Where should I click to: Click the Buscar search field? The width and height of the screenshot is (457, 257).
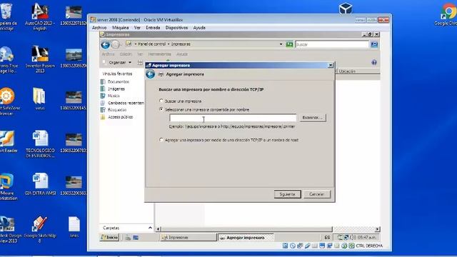[x=332, y=44]
